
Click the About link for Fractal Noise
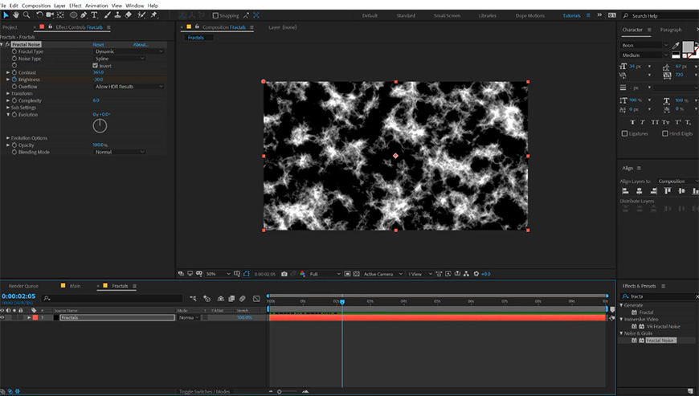(140, 44)
